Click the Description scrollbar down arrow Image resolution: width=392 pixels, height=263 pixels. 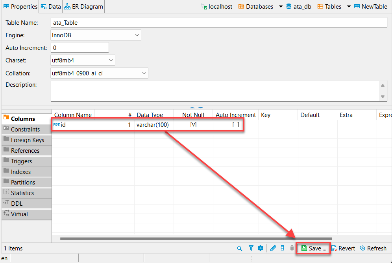coord(383,97)
